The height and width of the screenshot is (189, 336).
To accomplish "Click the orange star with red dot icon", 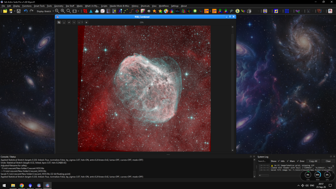I will 155,11.
